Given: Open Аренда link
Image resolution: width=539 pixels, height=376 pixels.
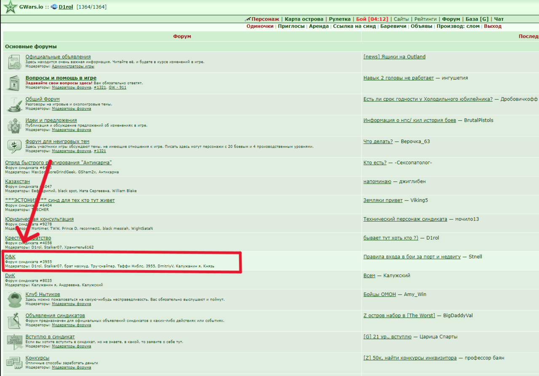Looking at the screenshot, I should 319,26.
